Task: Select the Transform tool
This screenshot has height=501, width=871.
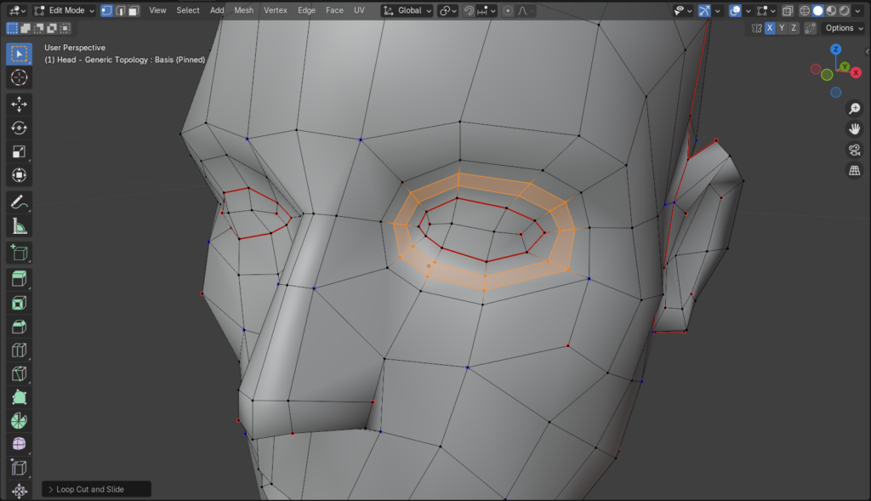Action: pos(19,175)
